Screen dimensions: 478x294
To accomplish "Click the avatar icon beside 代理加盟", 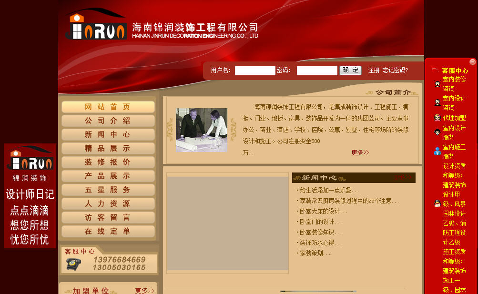I will [437, 118].
